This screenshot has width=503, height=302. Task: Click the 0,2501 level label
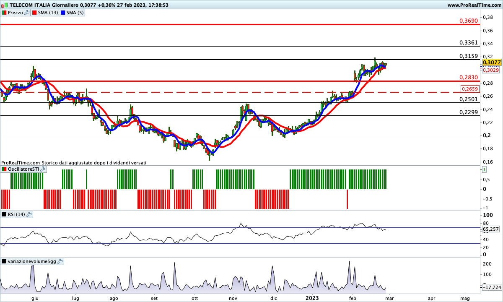tap(469, 99)
